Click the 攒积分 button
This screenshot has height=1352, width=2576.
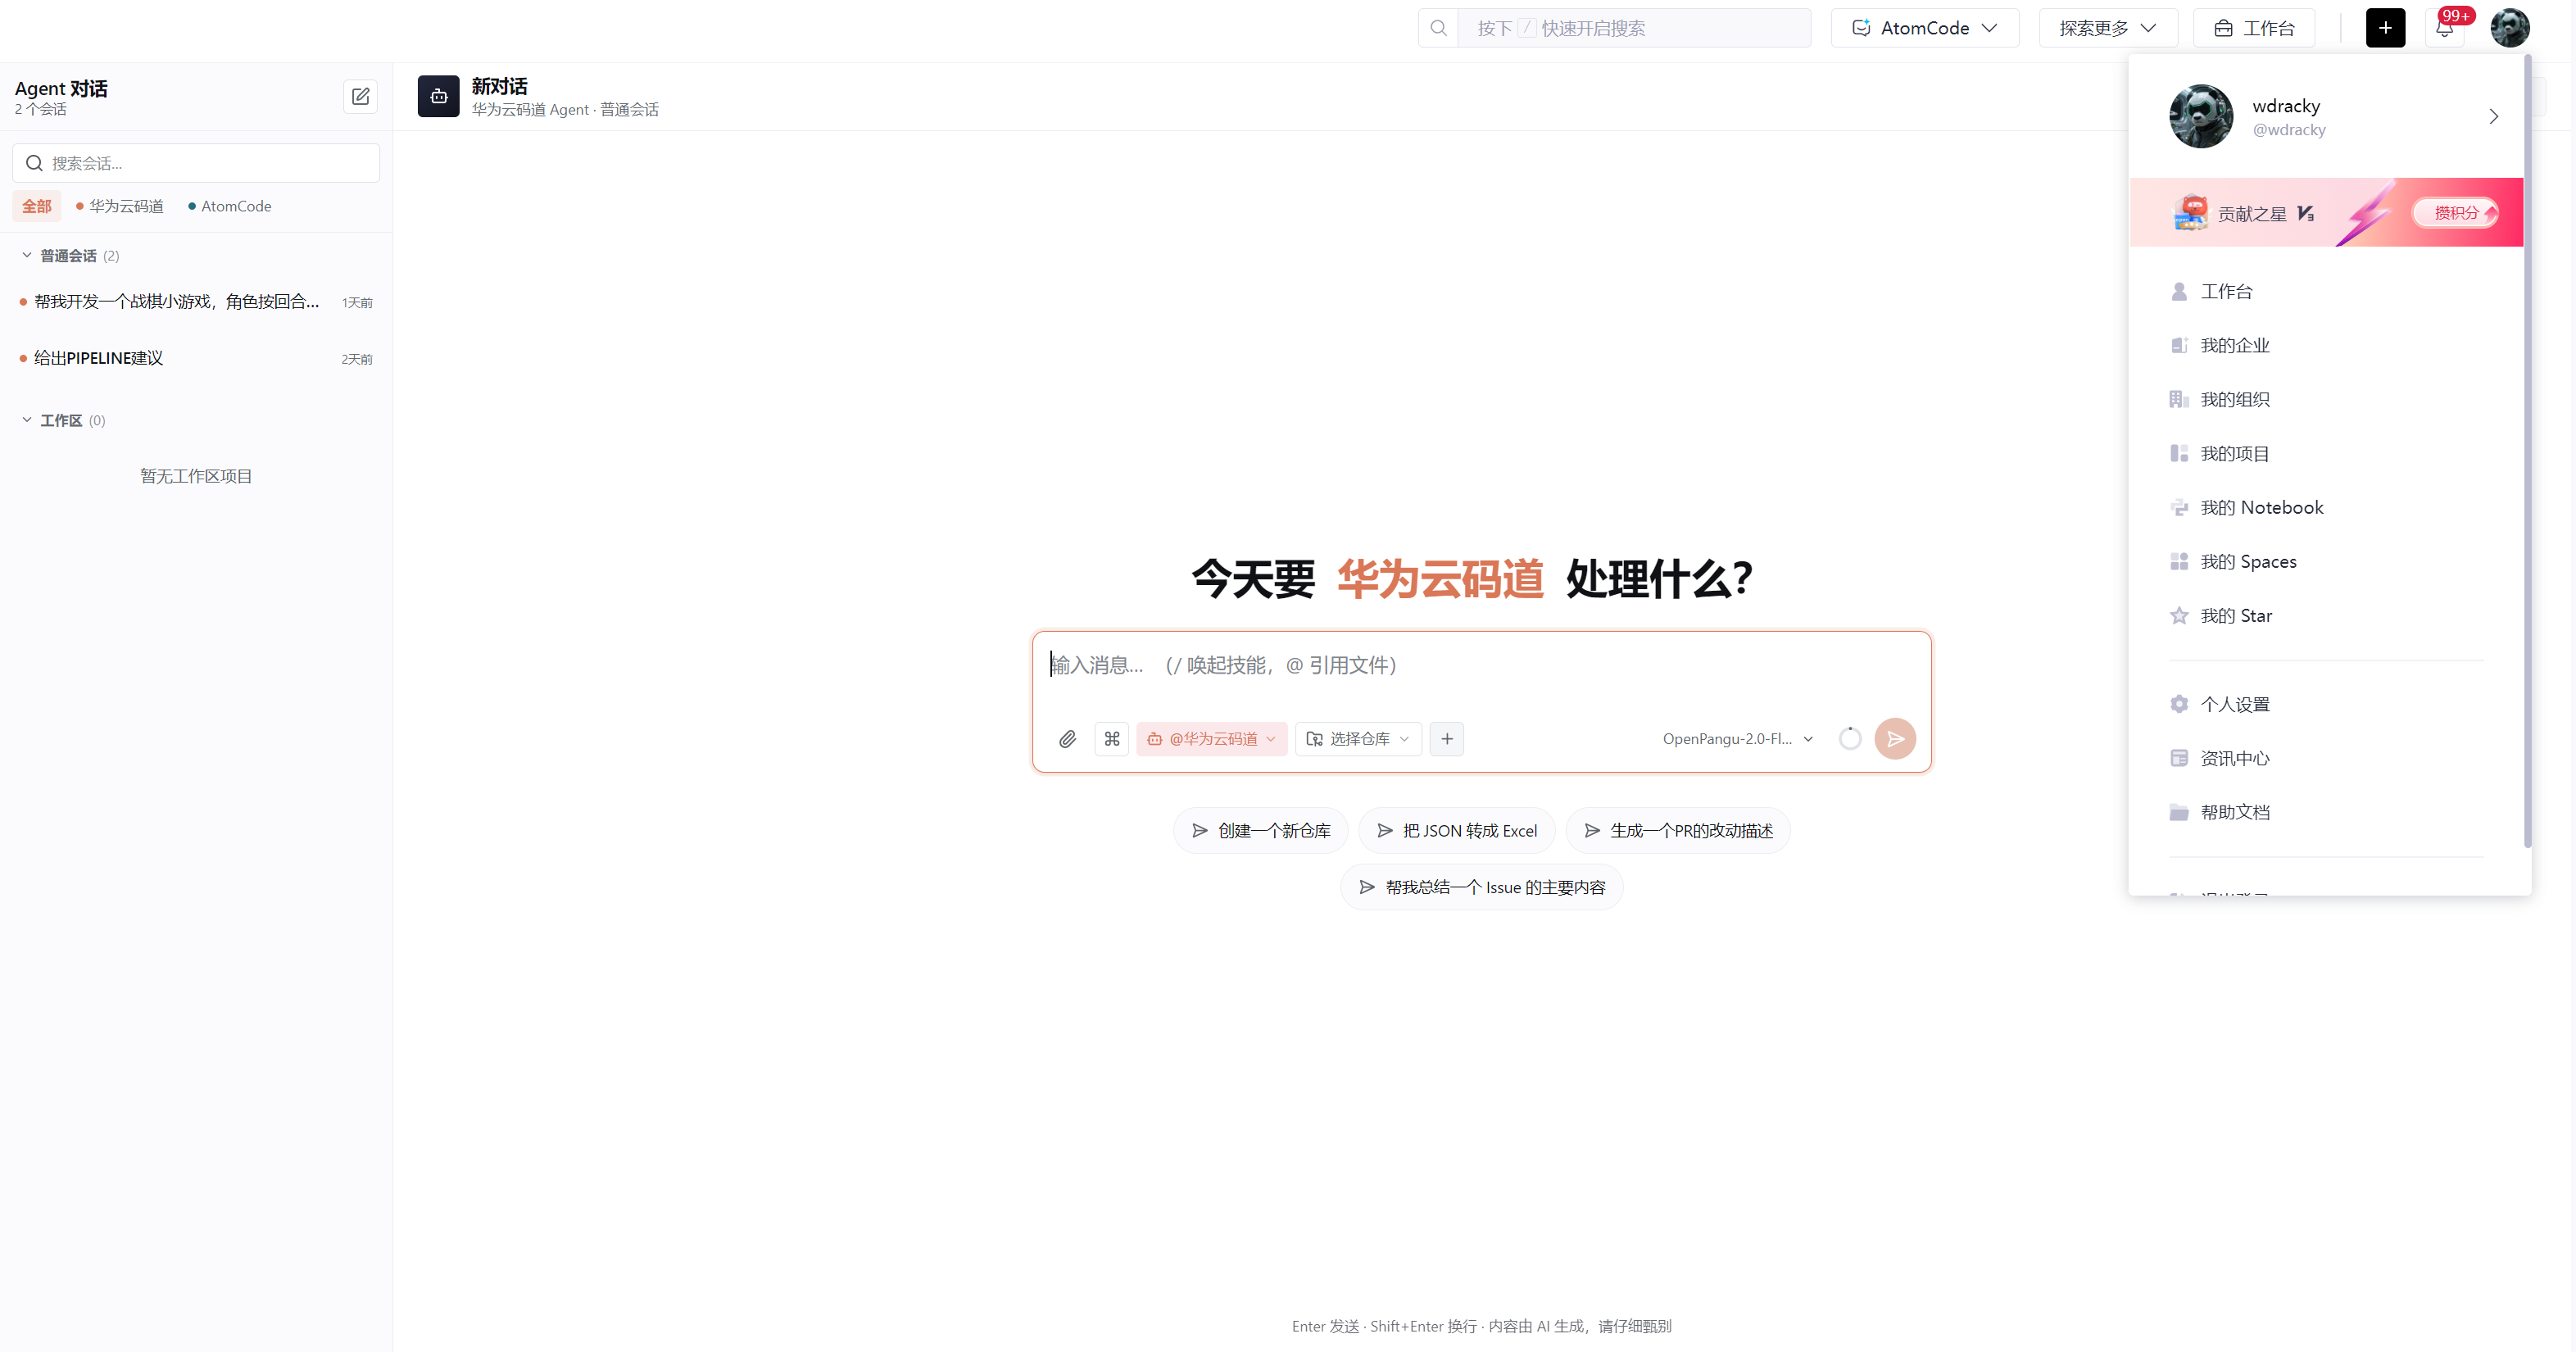2455,213
